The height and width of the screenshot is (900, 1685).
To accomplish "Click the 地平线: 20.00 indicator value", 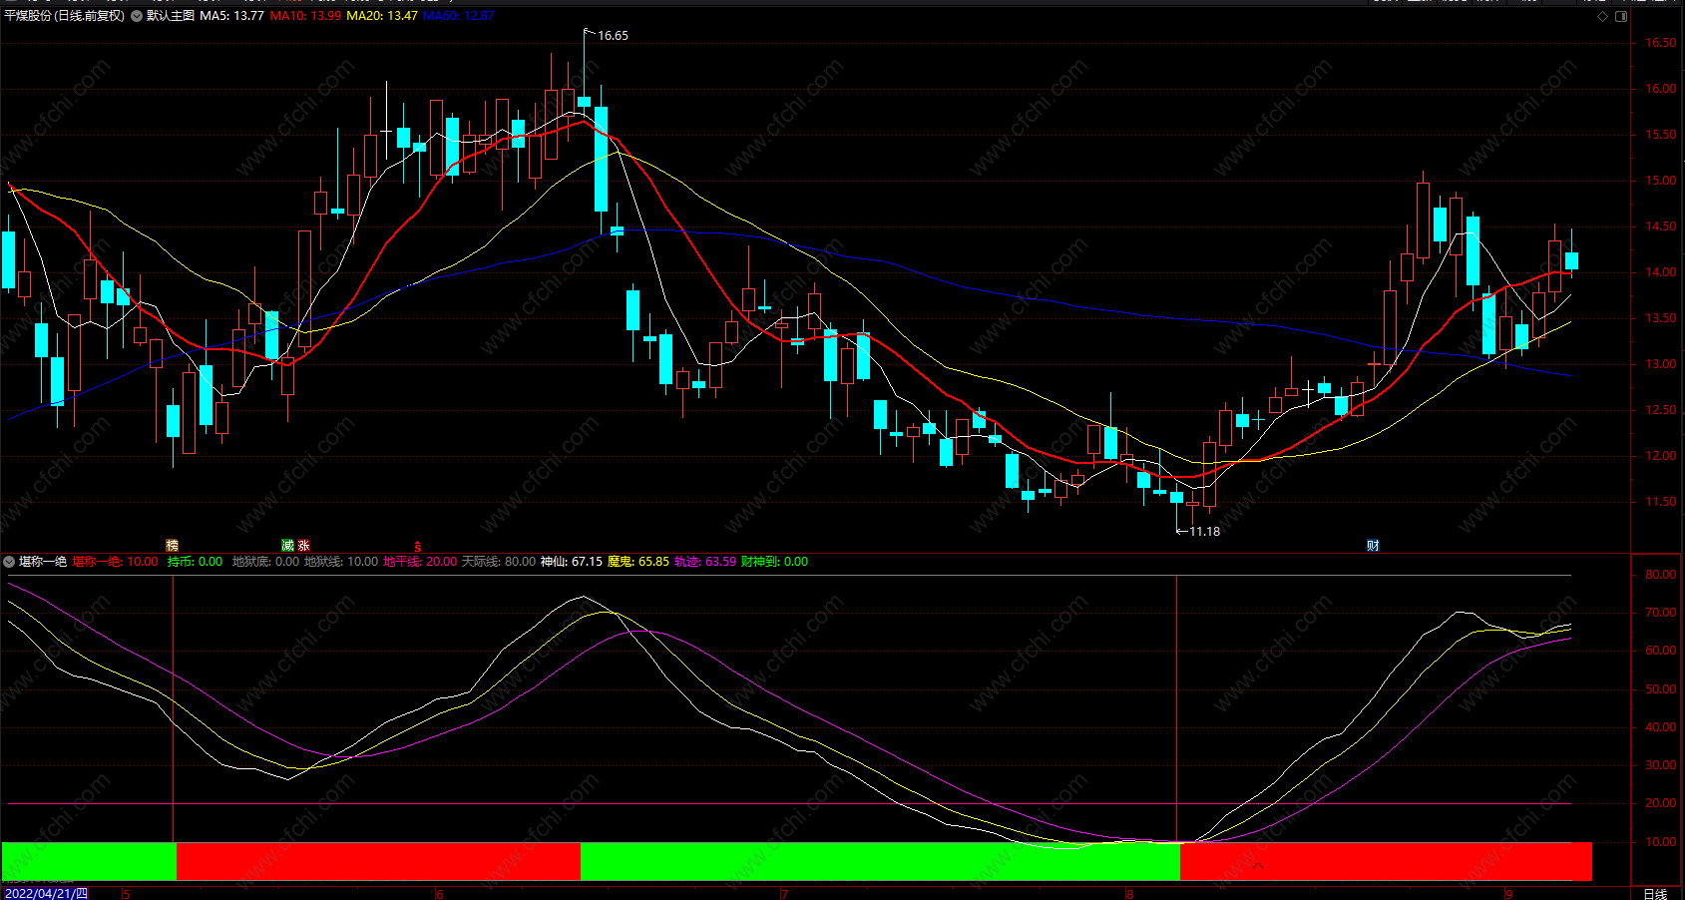I will [420, 562].
